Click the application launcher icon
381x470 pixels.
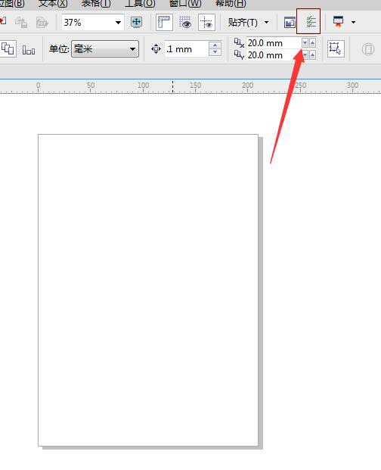pos(339,22)
